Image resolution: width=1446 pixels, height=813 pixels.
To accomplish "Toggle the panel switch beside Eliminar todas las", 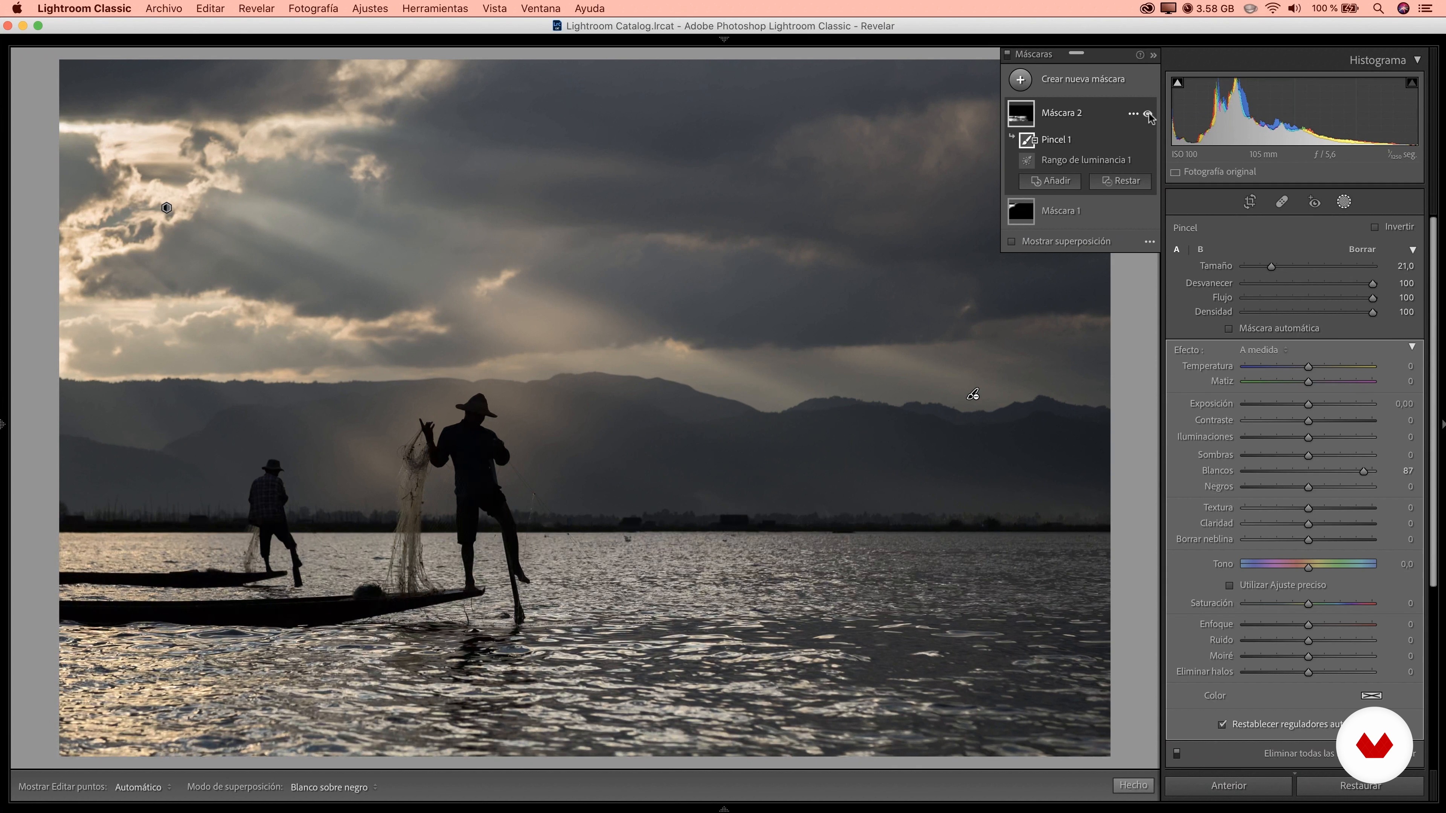I will tap(1176, 754).
